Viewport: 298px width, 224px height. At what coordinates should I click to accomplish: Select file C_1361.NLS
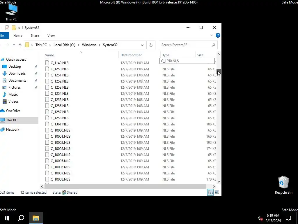click(59, 124)
